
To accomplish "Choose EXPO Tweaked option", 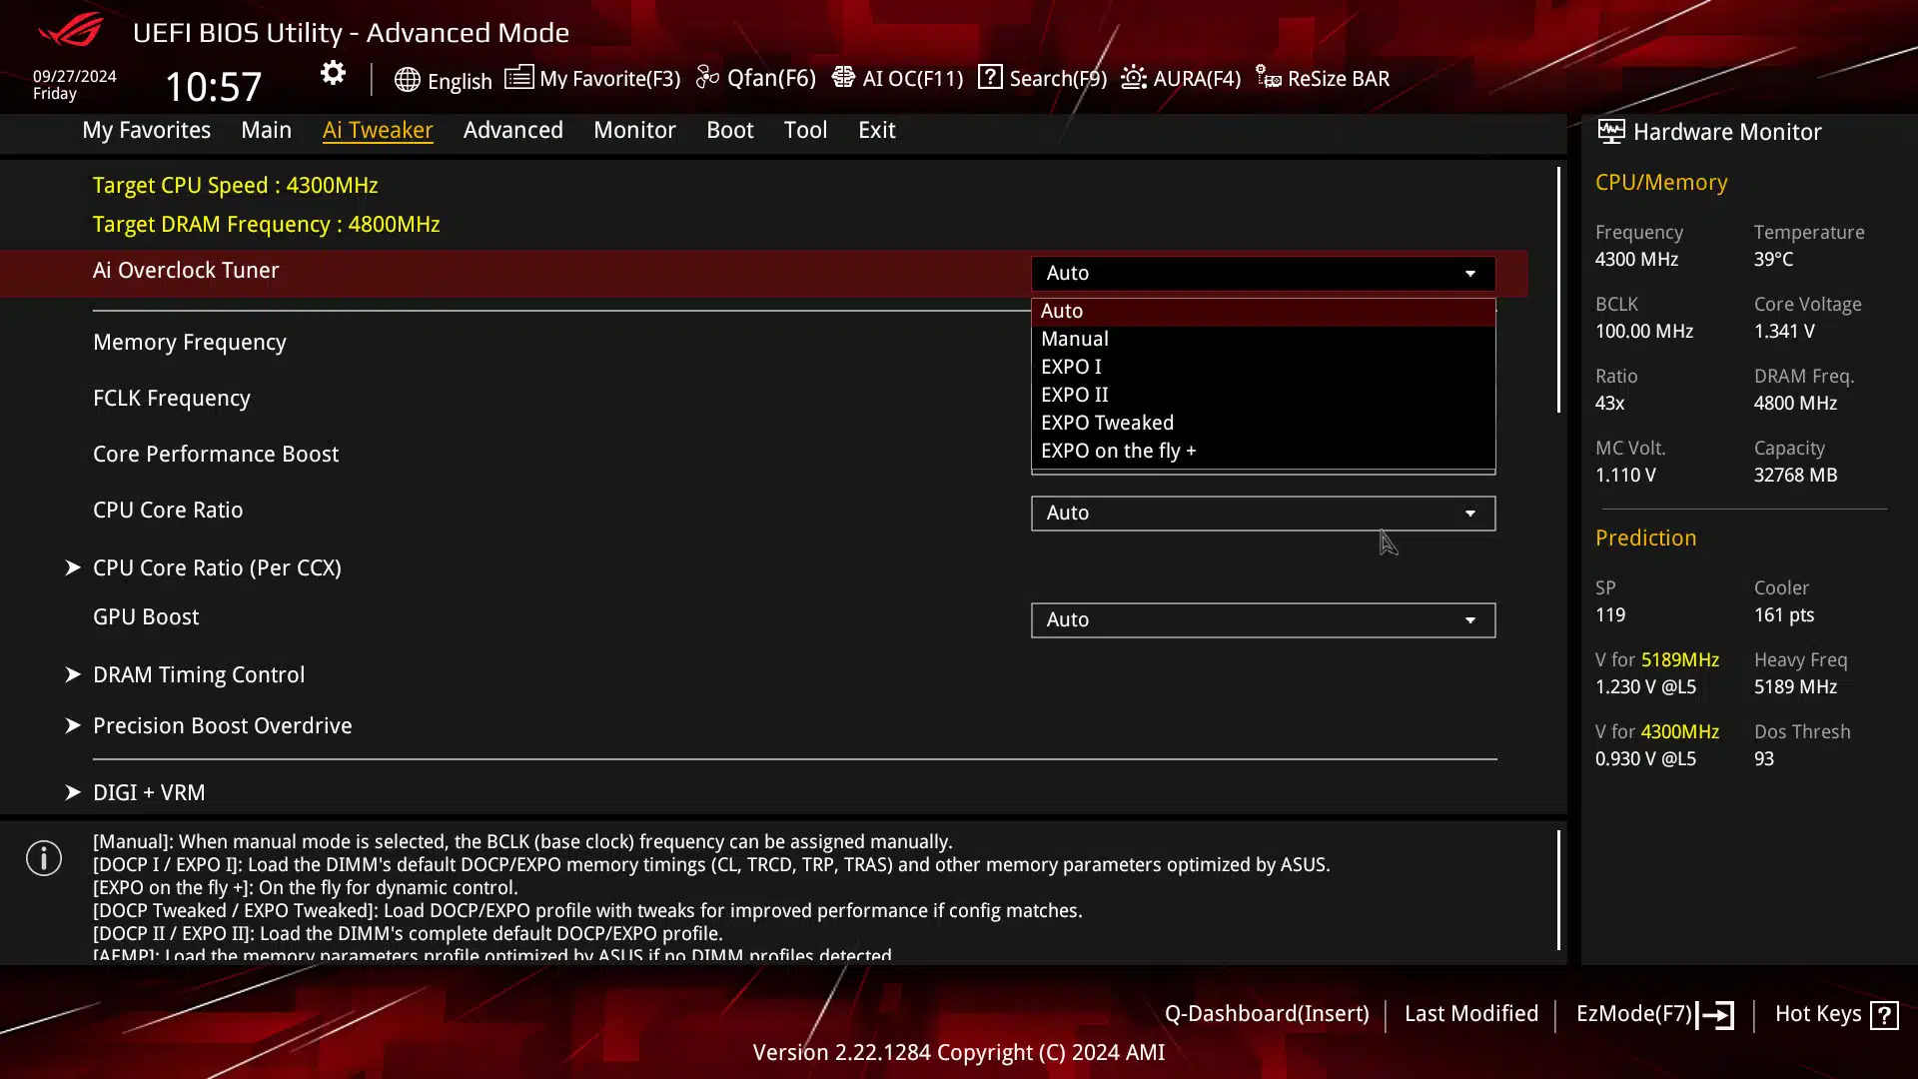I will coord(1263,424).
